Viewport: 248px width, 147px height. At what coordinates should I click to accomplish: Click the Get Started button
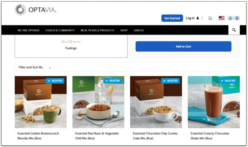(172, 18)
